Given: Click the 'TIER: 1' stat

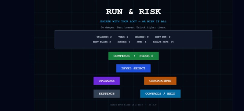Looking at the screenshot, I should pyautogui.click(x=123, y=37).
